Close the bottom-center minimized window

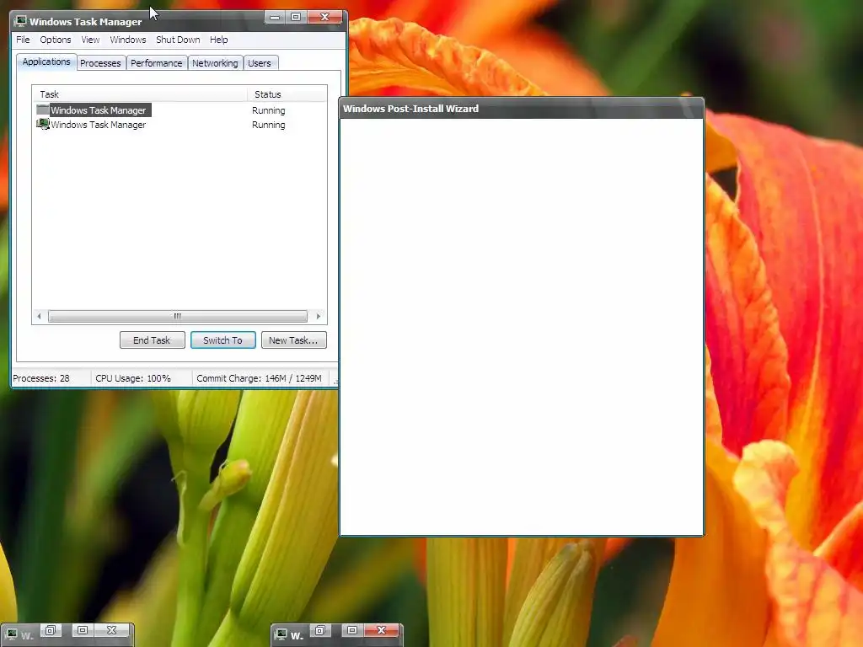(x=382, y=630)
